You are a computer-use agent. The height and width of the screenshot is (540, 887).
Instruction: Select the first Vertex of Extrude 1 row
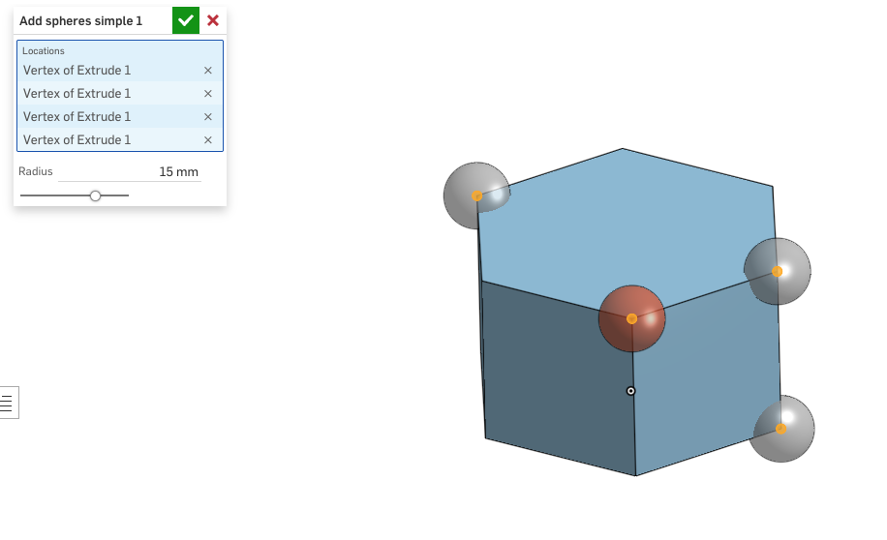[x=120, y=70]
